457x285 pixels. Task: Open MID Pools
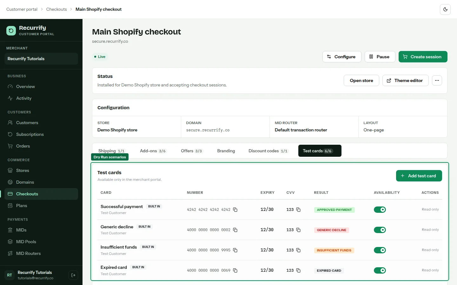pyautogui.click(x=41, y=242)
